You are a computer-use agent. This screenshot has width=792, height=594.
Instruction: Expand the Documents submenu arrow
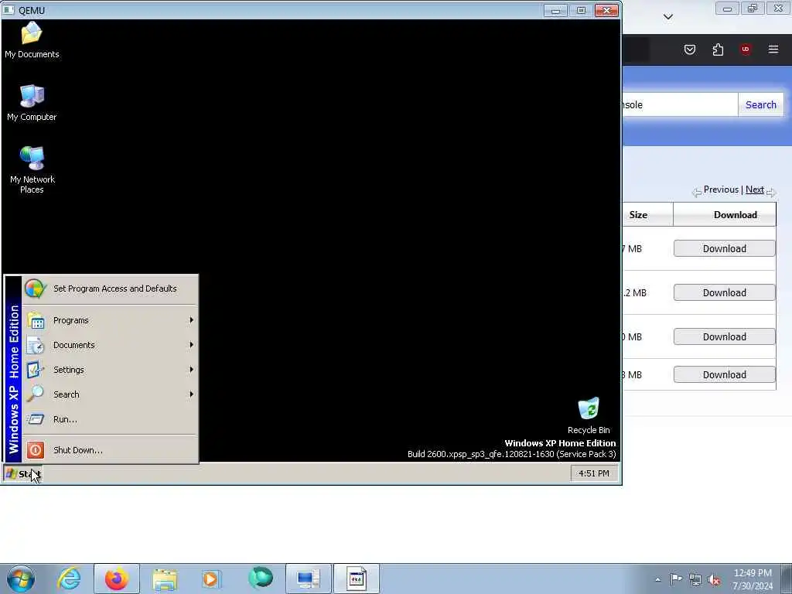pyautogui.click(x=192, y=345)
